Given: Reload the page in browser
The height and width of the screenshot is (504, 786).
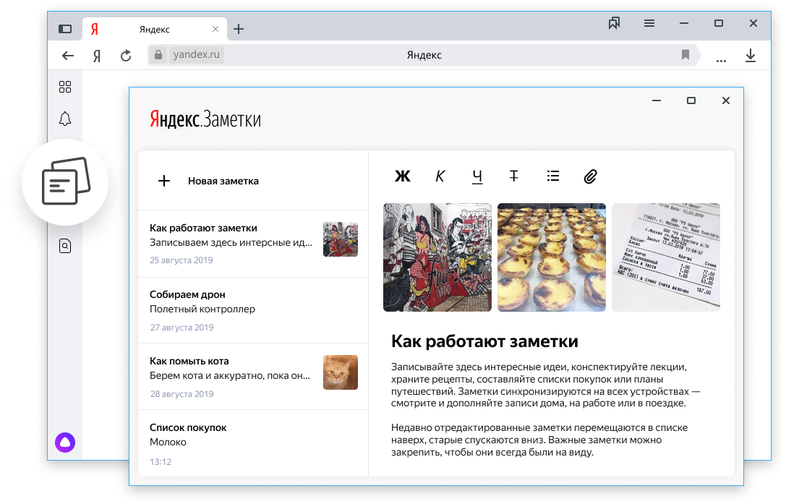Looking at the screenshot, I should [126, 56].
